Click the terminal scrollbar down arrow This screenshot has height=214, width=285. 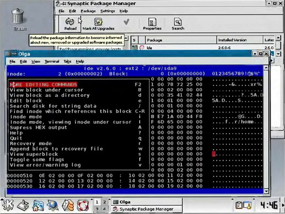tap(266, 191)
